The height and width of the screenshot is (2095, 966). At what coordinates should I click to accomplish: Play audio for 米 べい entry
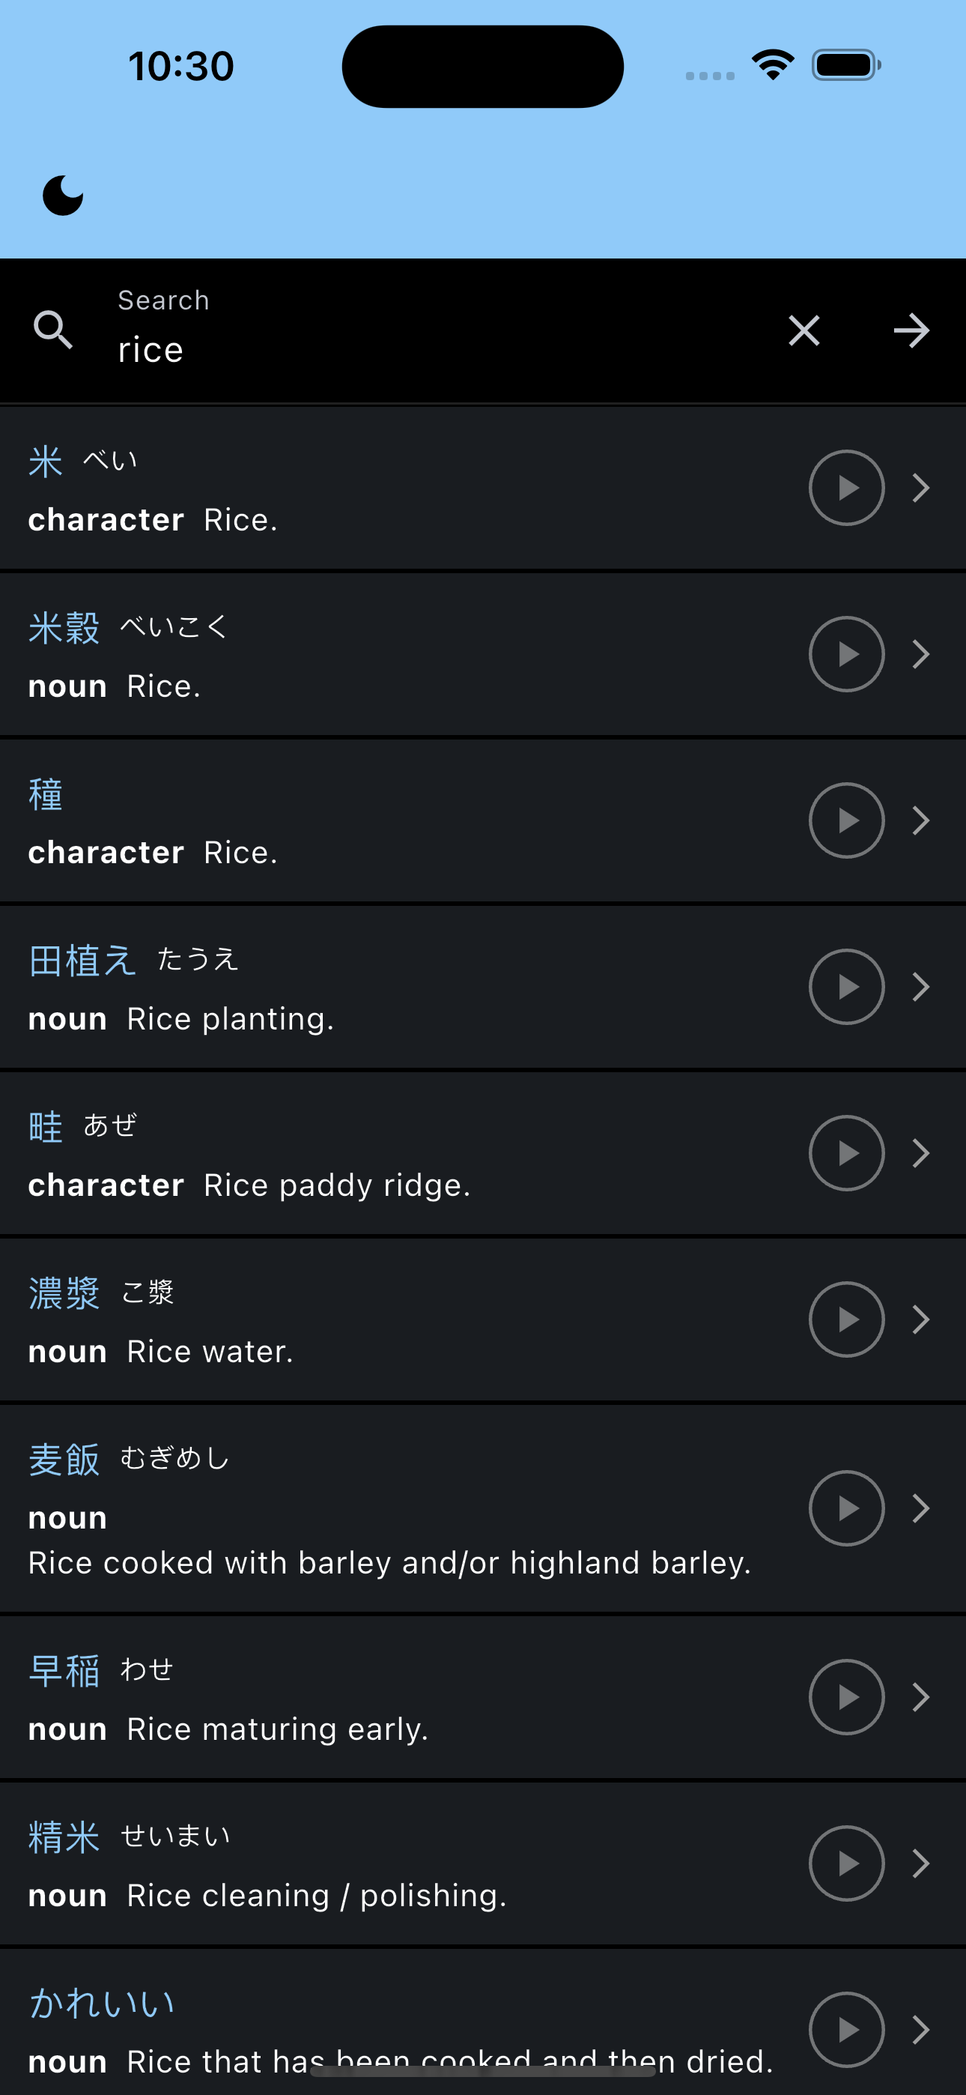[846, 488]
